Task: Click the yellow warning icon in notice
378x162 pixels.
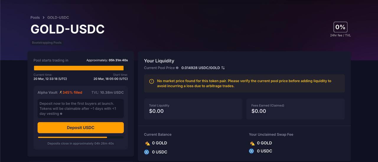Action: pyautogui.click(x=151, y=81)
